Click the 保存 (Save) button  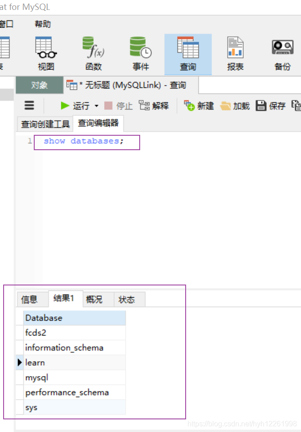point(270,106)
